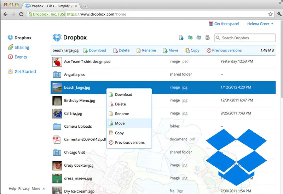283x194 pixels.
Task: Click the Dropbox logo in page header
Action: pyautogui.click(x=57, y=38)
